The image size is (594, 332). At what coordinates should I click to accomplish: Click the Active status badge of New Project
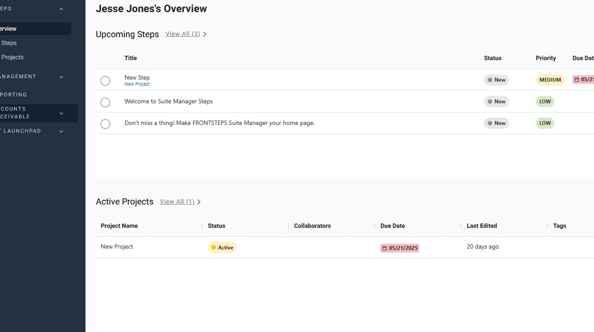222,247
